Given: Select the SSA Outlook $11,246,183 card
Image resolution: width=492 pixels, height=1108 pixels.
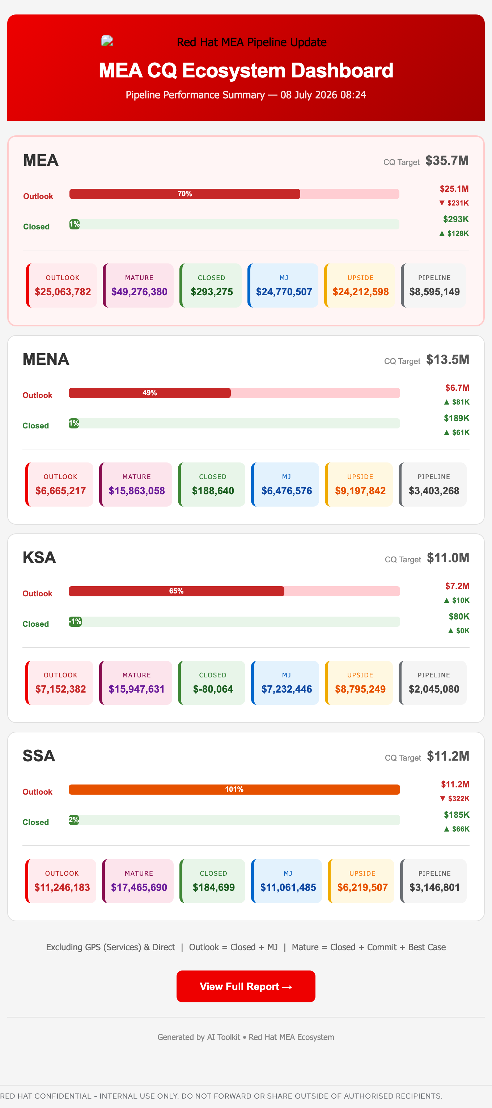Looking at the screenshot, I should coord(61,881).
